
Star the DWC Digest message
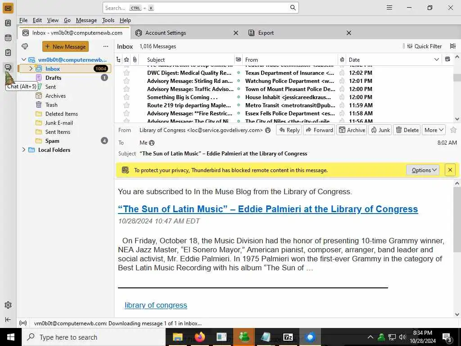[127, 73]
